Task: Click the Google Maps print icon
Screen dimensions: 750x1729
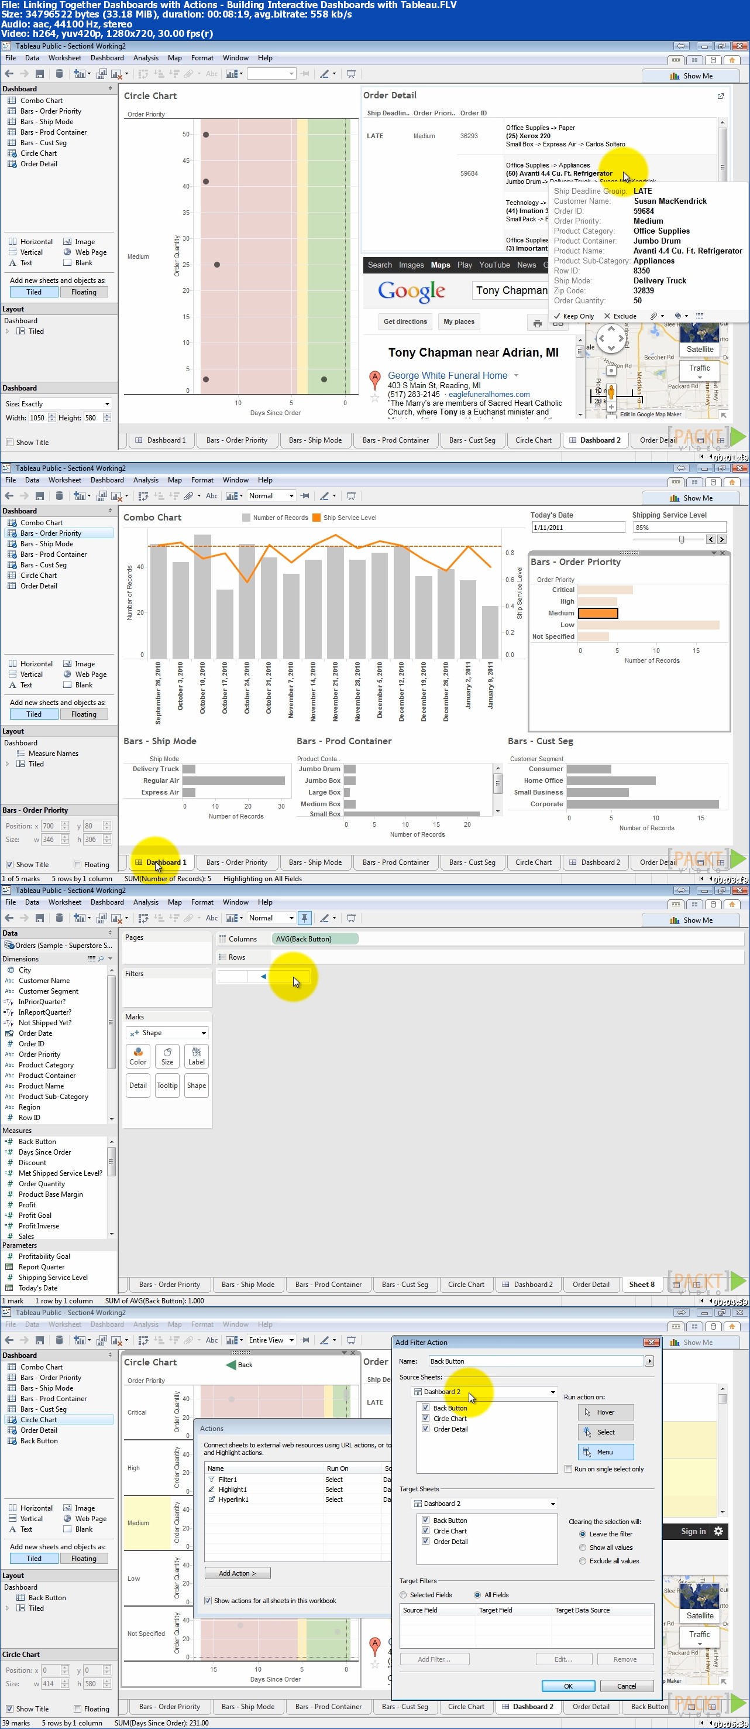Action: pyautogui.click(x=536, y=324)
